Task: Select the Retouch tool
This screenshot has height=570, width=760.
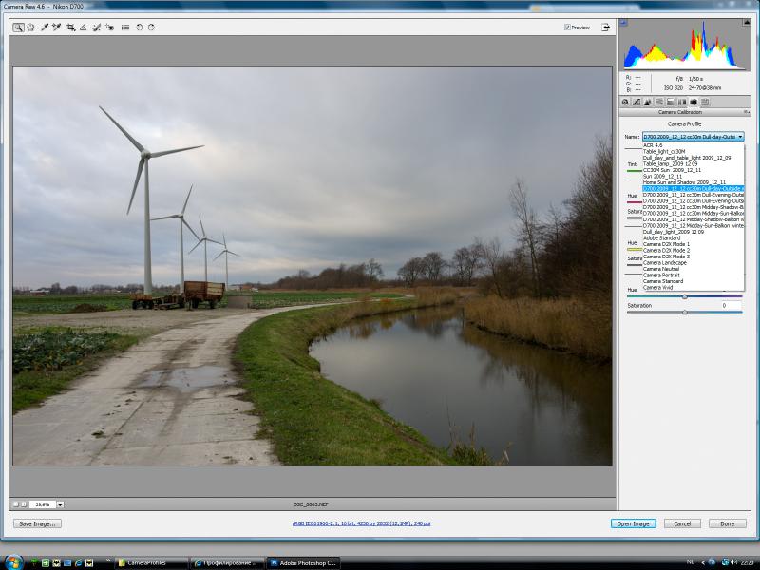Action: click(x=97, y=28)
